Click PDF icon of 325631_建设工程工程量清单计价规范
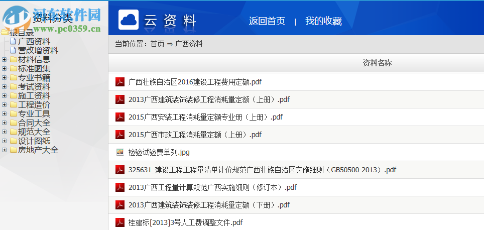The height and width of the screenshot is (230, 484). 120,170
